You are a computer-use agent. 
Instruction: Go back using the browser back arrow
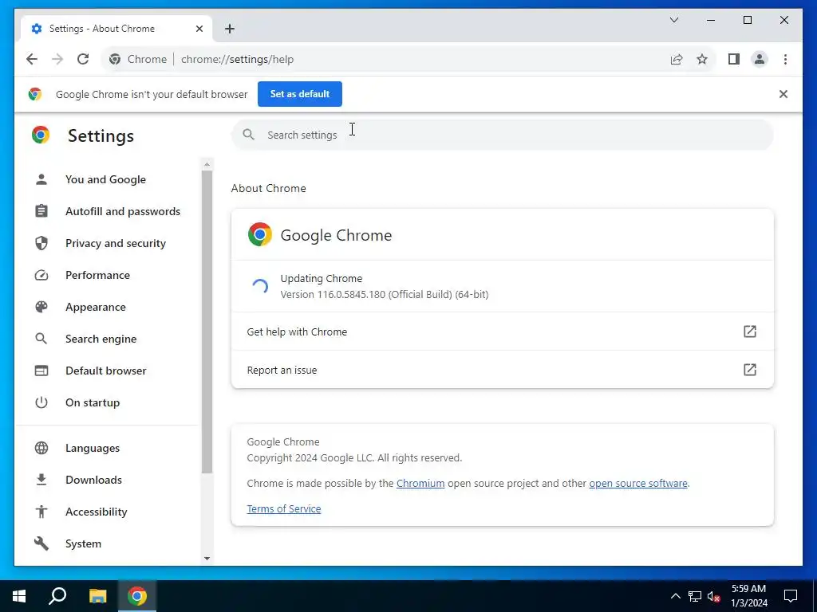click(x=32, y=59)
